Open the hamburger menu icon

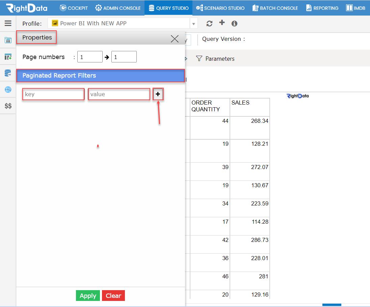(x=8, y=23)
